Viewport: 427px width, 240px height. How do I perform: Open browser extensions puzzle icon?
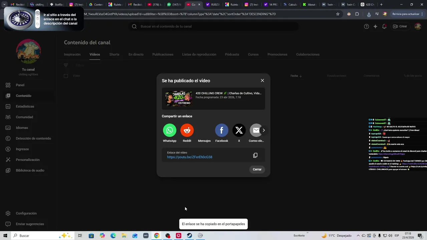pos(357,14)
